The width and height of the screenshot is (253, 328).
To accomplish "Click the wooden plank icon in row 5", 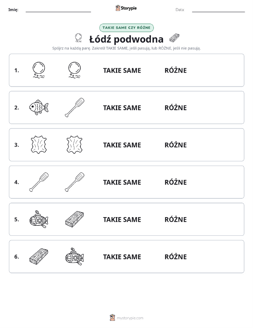I will click(x=75, y=219).
